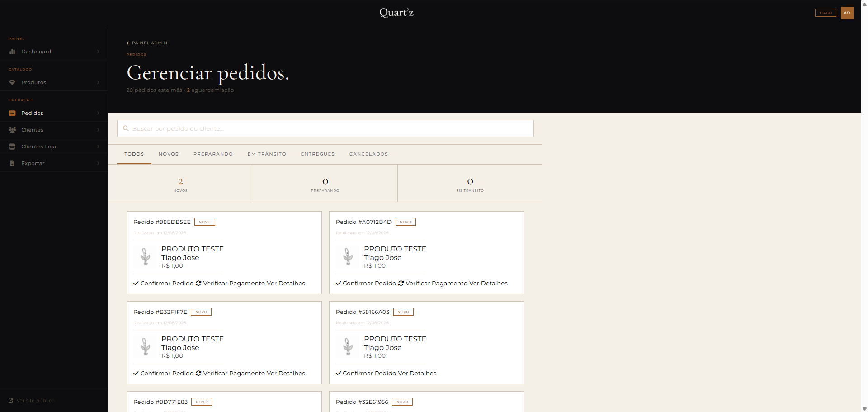This screenshot has width=868, height=412.
Task: Verificar Pagamento for order #A0712B4D
Action: click(433, 283)
